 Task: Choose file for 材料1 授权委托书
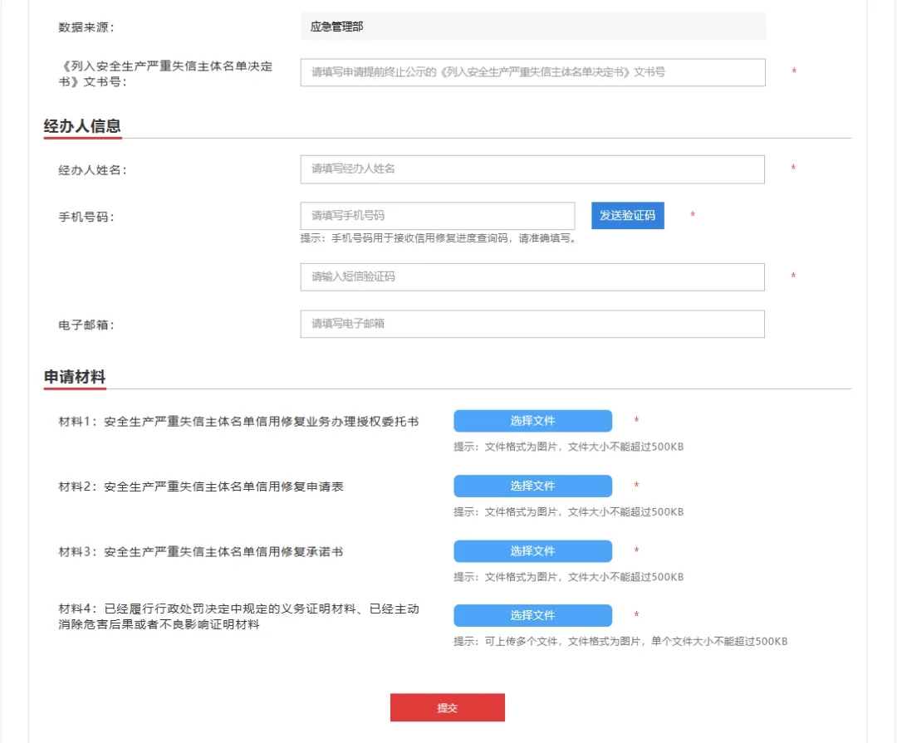click(x=532, y=421)
